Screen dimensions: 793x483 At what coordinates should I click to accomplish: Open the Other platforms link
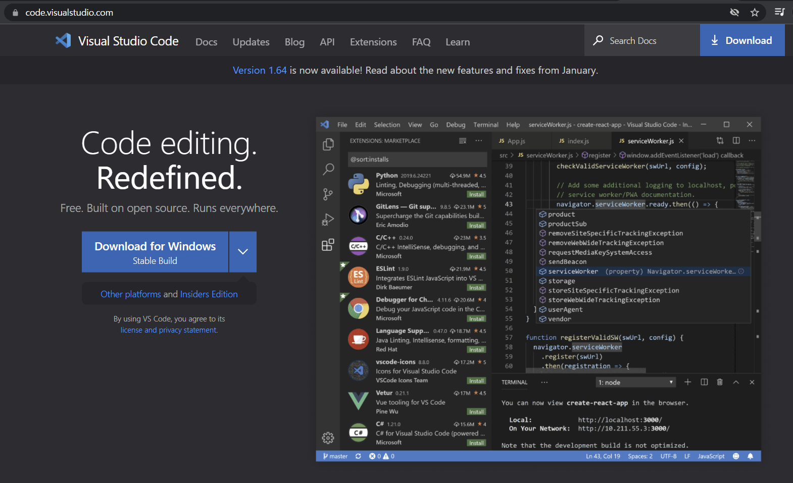[x=131, y=294]
